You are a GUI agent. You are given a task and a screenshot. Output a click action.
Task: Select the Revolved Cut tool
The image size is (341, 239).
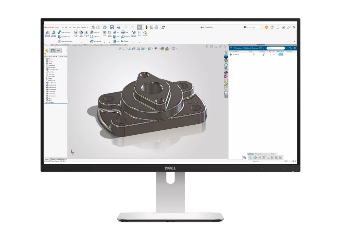click(x=86, y=34)
